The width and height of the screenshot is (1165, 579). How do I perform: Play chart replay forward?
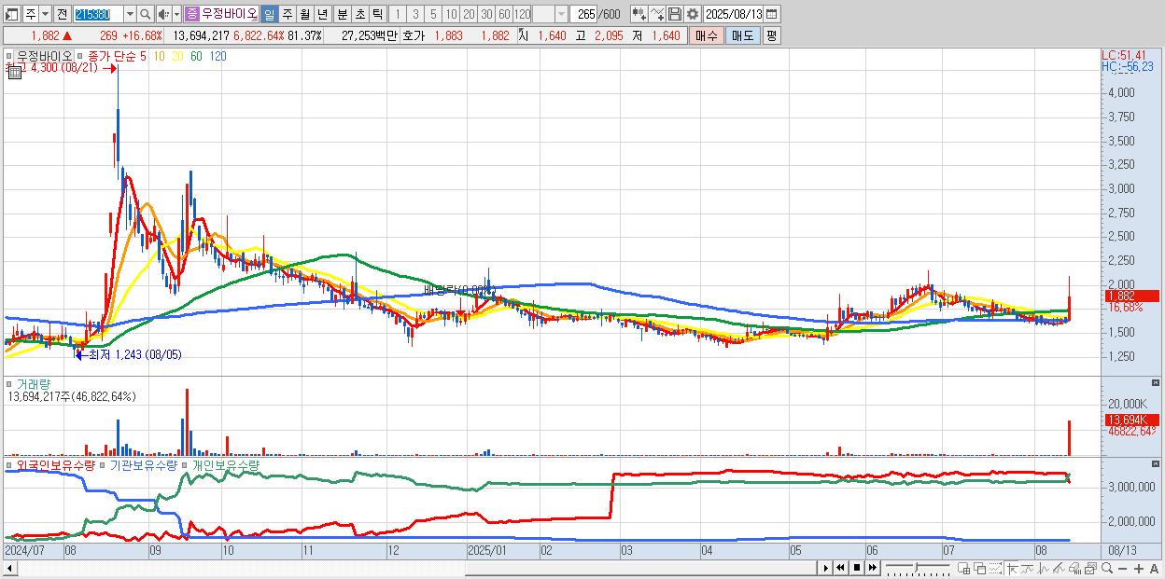pyautogui.click(x=826, y=568)
